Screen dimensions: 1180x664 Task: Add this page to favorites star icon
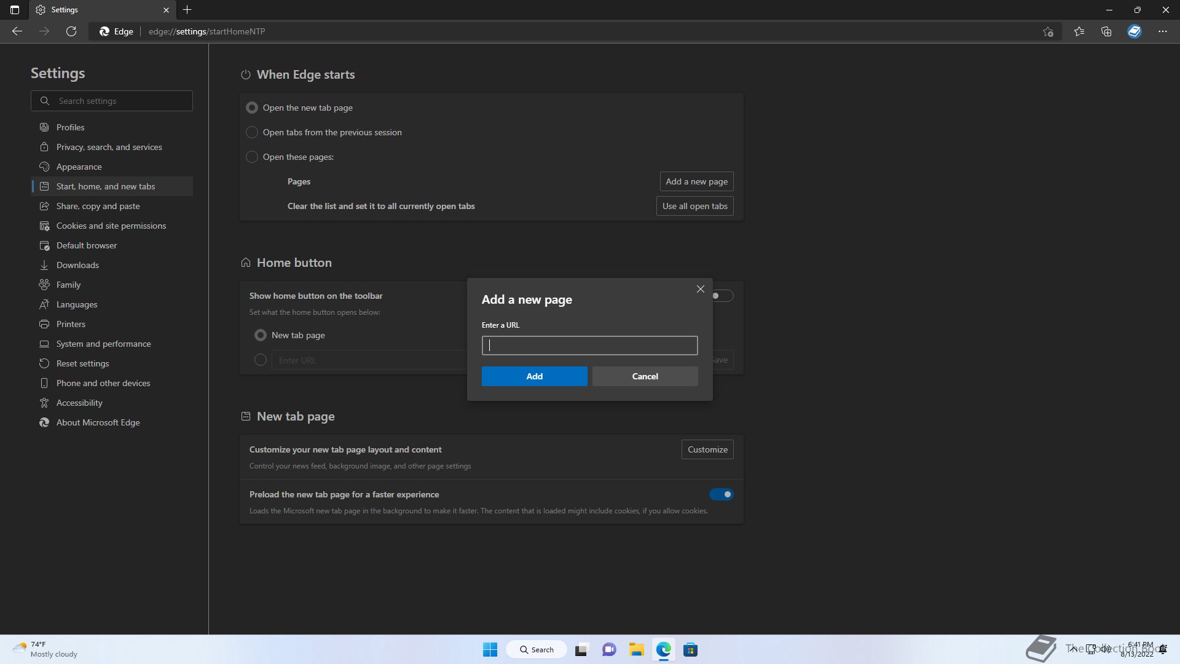[1048, 31]
